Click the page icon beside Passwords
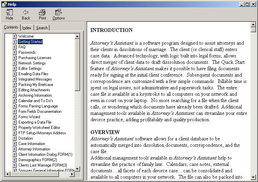This screenshot has height=182, width=258. 15,52
